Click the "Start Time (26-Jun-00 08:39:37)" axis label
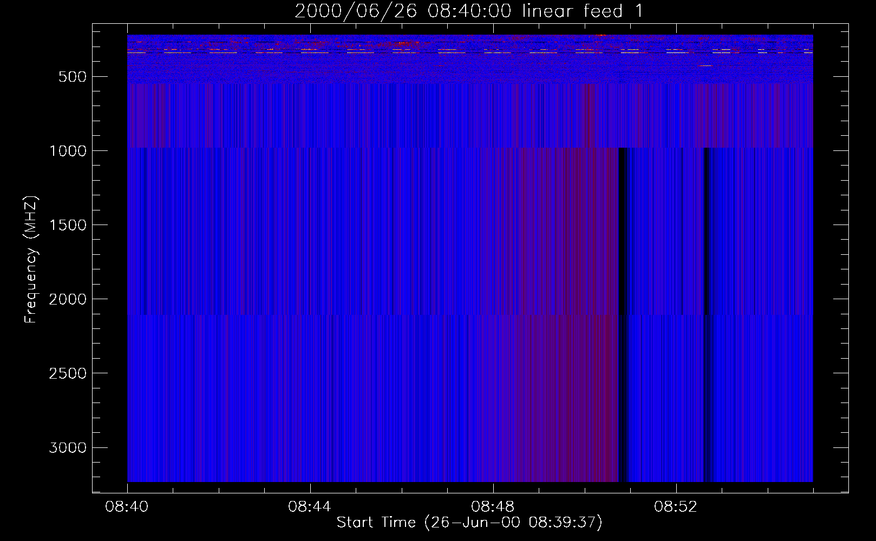876x541 pixels. (x=469, y=522)
